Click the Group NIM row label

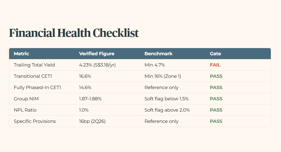point(26,99)
